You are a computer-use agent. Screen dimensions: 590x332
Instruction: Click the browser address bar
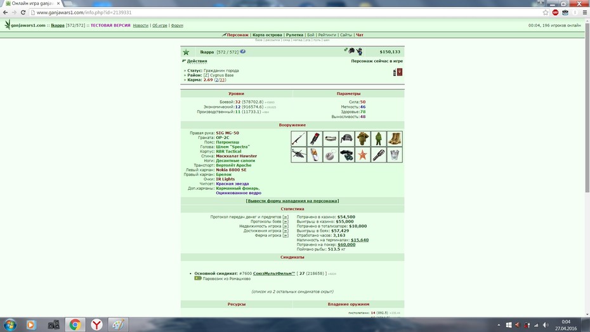286,13
